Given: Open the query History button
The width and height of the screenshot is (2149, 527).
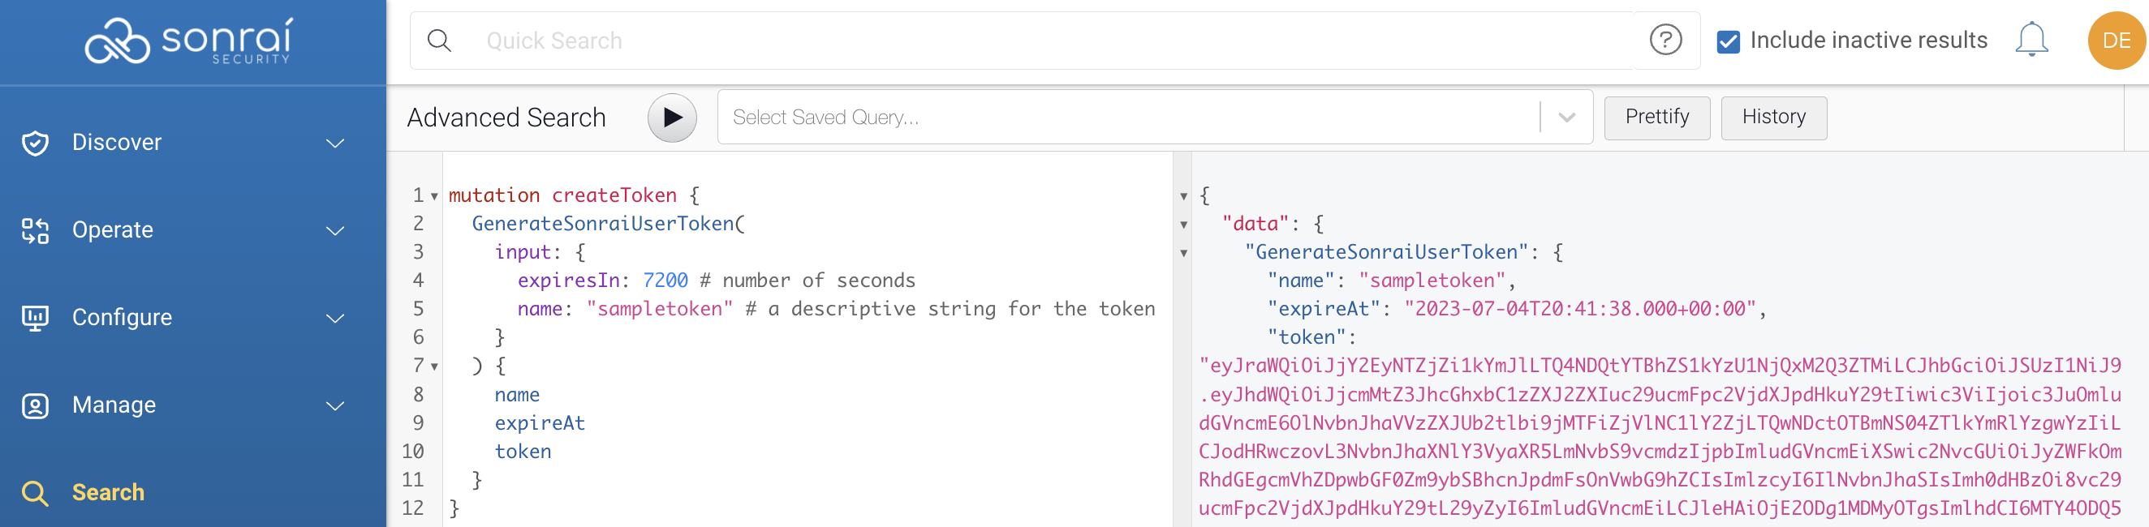Looking at the screenshot, I should pos(1772,118).
